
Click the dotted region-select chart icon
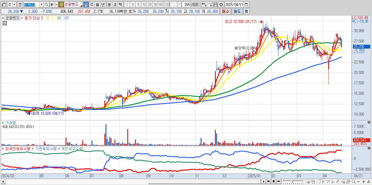[318, 181]
